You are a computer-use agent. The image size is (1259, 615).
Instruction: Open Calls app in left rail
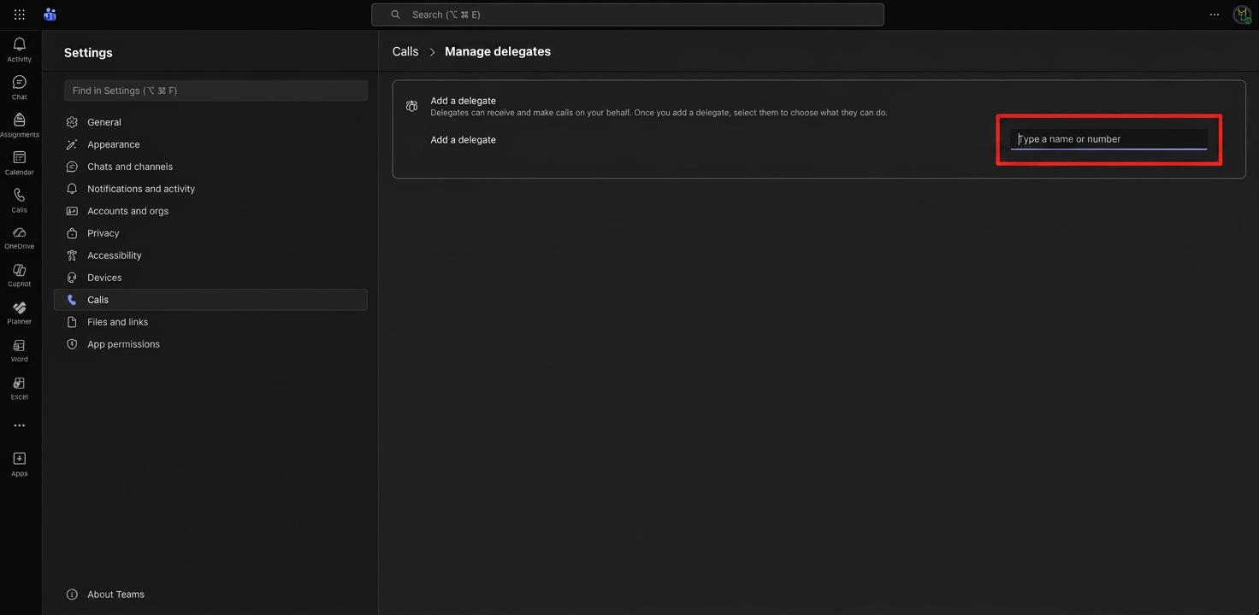tap(19, 200)
